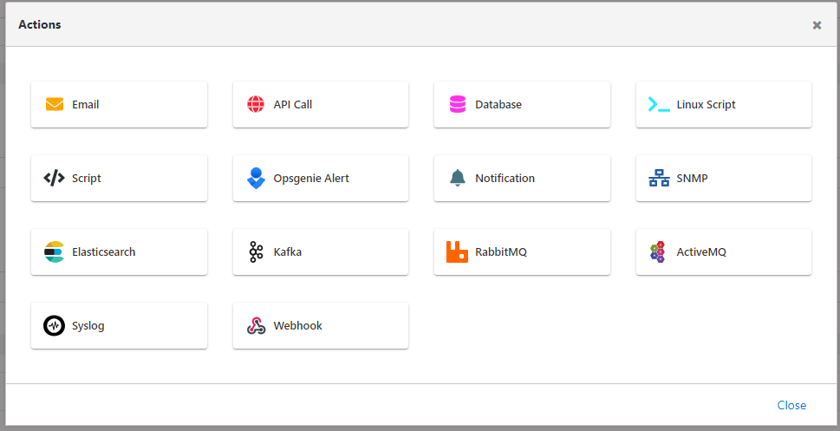
Task: Click the Notification bell icon
Action: coord(458,179)
